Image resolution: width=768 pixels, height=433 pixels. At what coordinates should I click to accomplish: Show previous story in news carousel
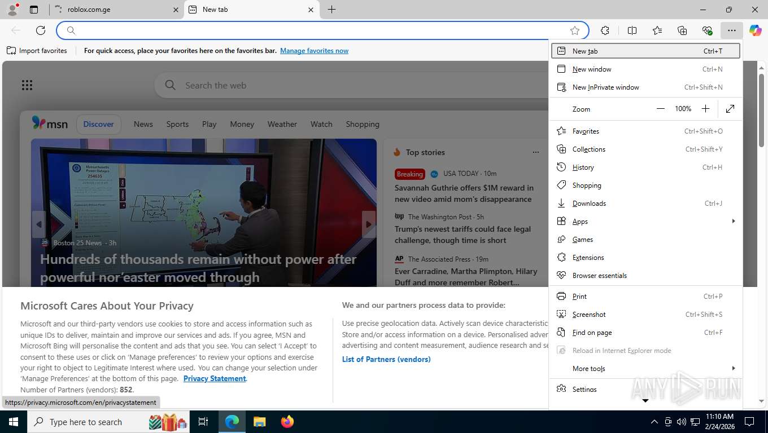click(38, 224)
